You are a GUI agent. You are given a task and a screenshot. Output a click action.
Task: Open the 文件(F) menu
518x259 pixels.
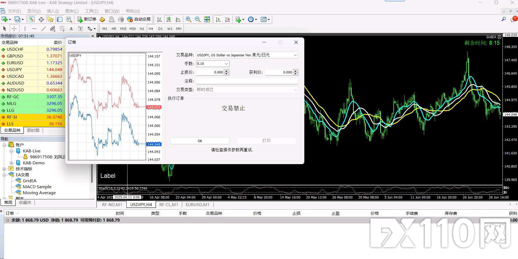(x=14, y=11)
